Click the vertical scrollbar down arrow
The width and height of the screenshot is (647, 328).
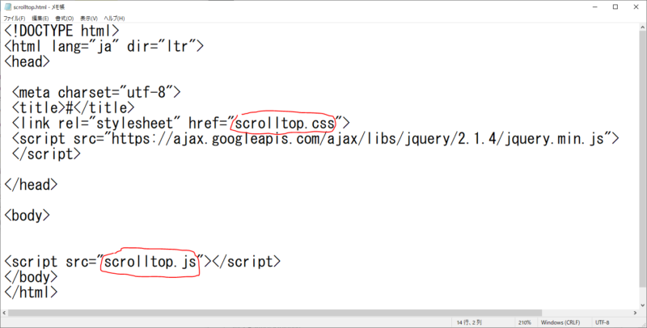point(643,305)
